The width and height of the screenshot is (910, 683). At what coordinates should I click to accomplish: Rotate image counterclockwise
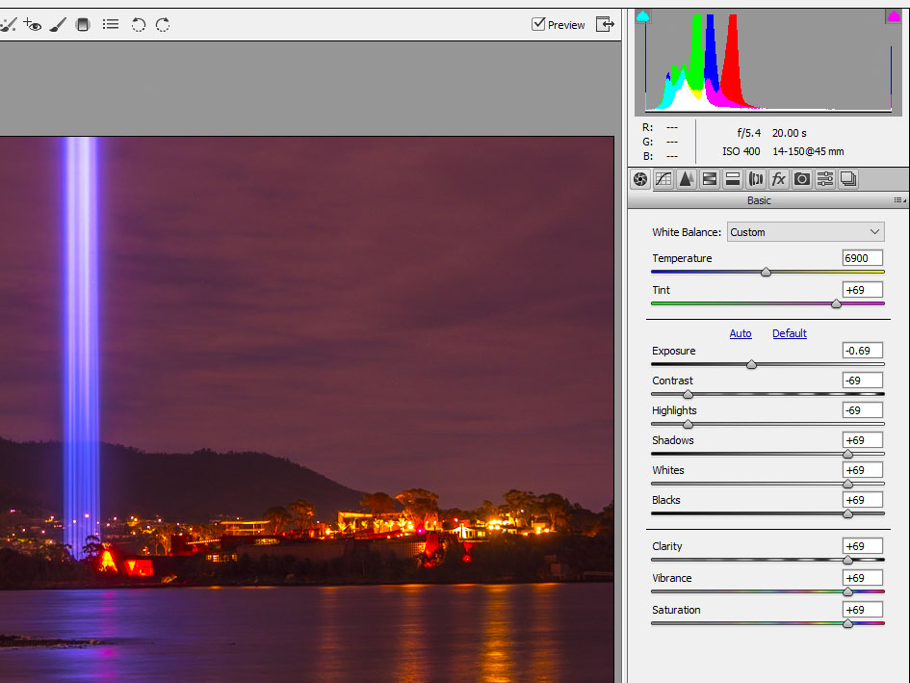click(x=139, y=25)
